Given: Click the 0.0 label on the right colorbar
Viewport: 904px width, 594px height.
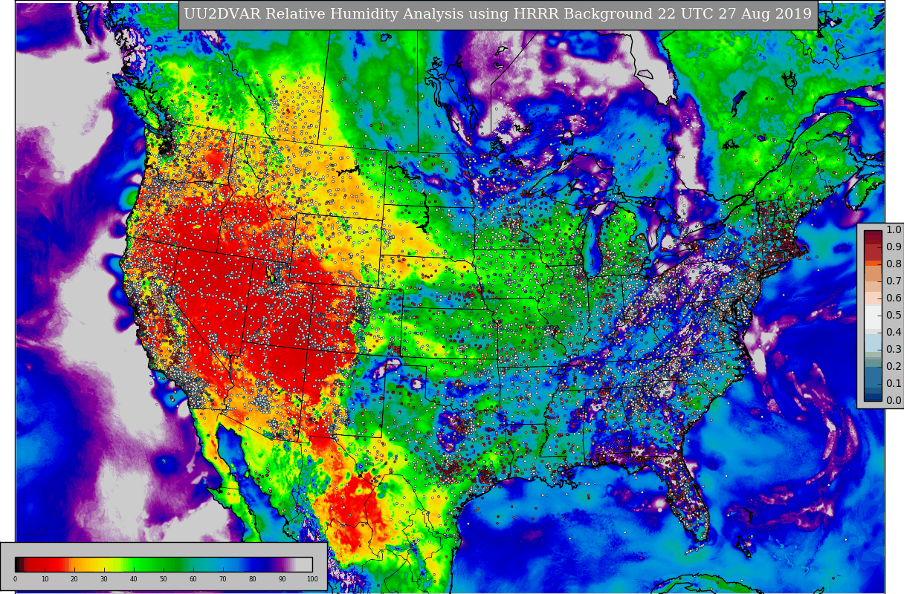Looking at the screenshot, I should 894,400.
